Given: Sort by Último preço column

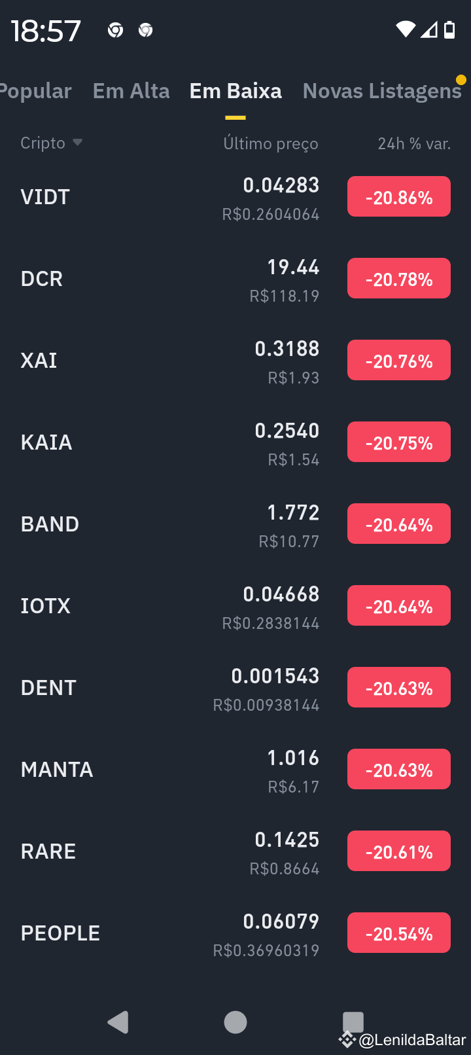Looking at the screenshot, I should (271, 143).
